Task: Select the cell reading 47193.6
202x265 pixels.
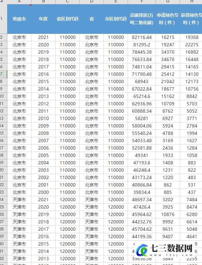Action: 142,163
